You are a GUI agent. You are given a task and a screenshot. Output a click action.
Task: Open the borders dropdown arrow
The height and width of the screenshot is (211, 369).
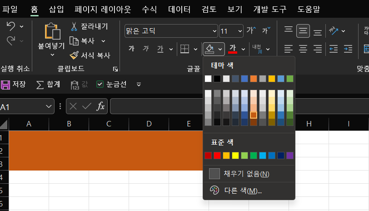(195, 49)
